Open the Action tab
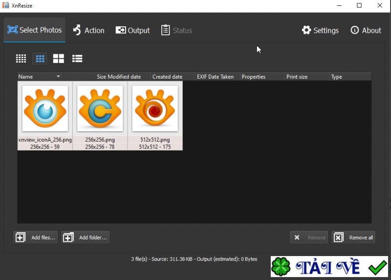 89,30
